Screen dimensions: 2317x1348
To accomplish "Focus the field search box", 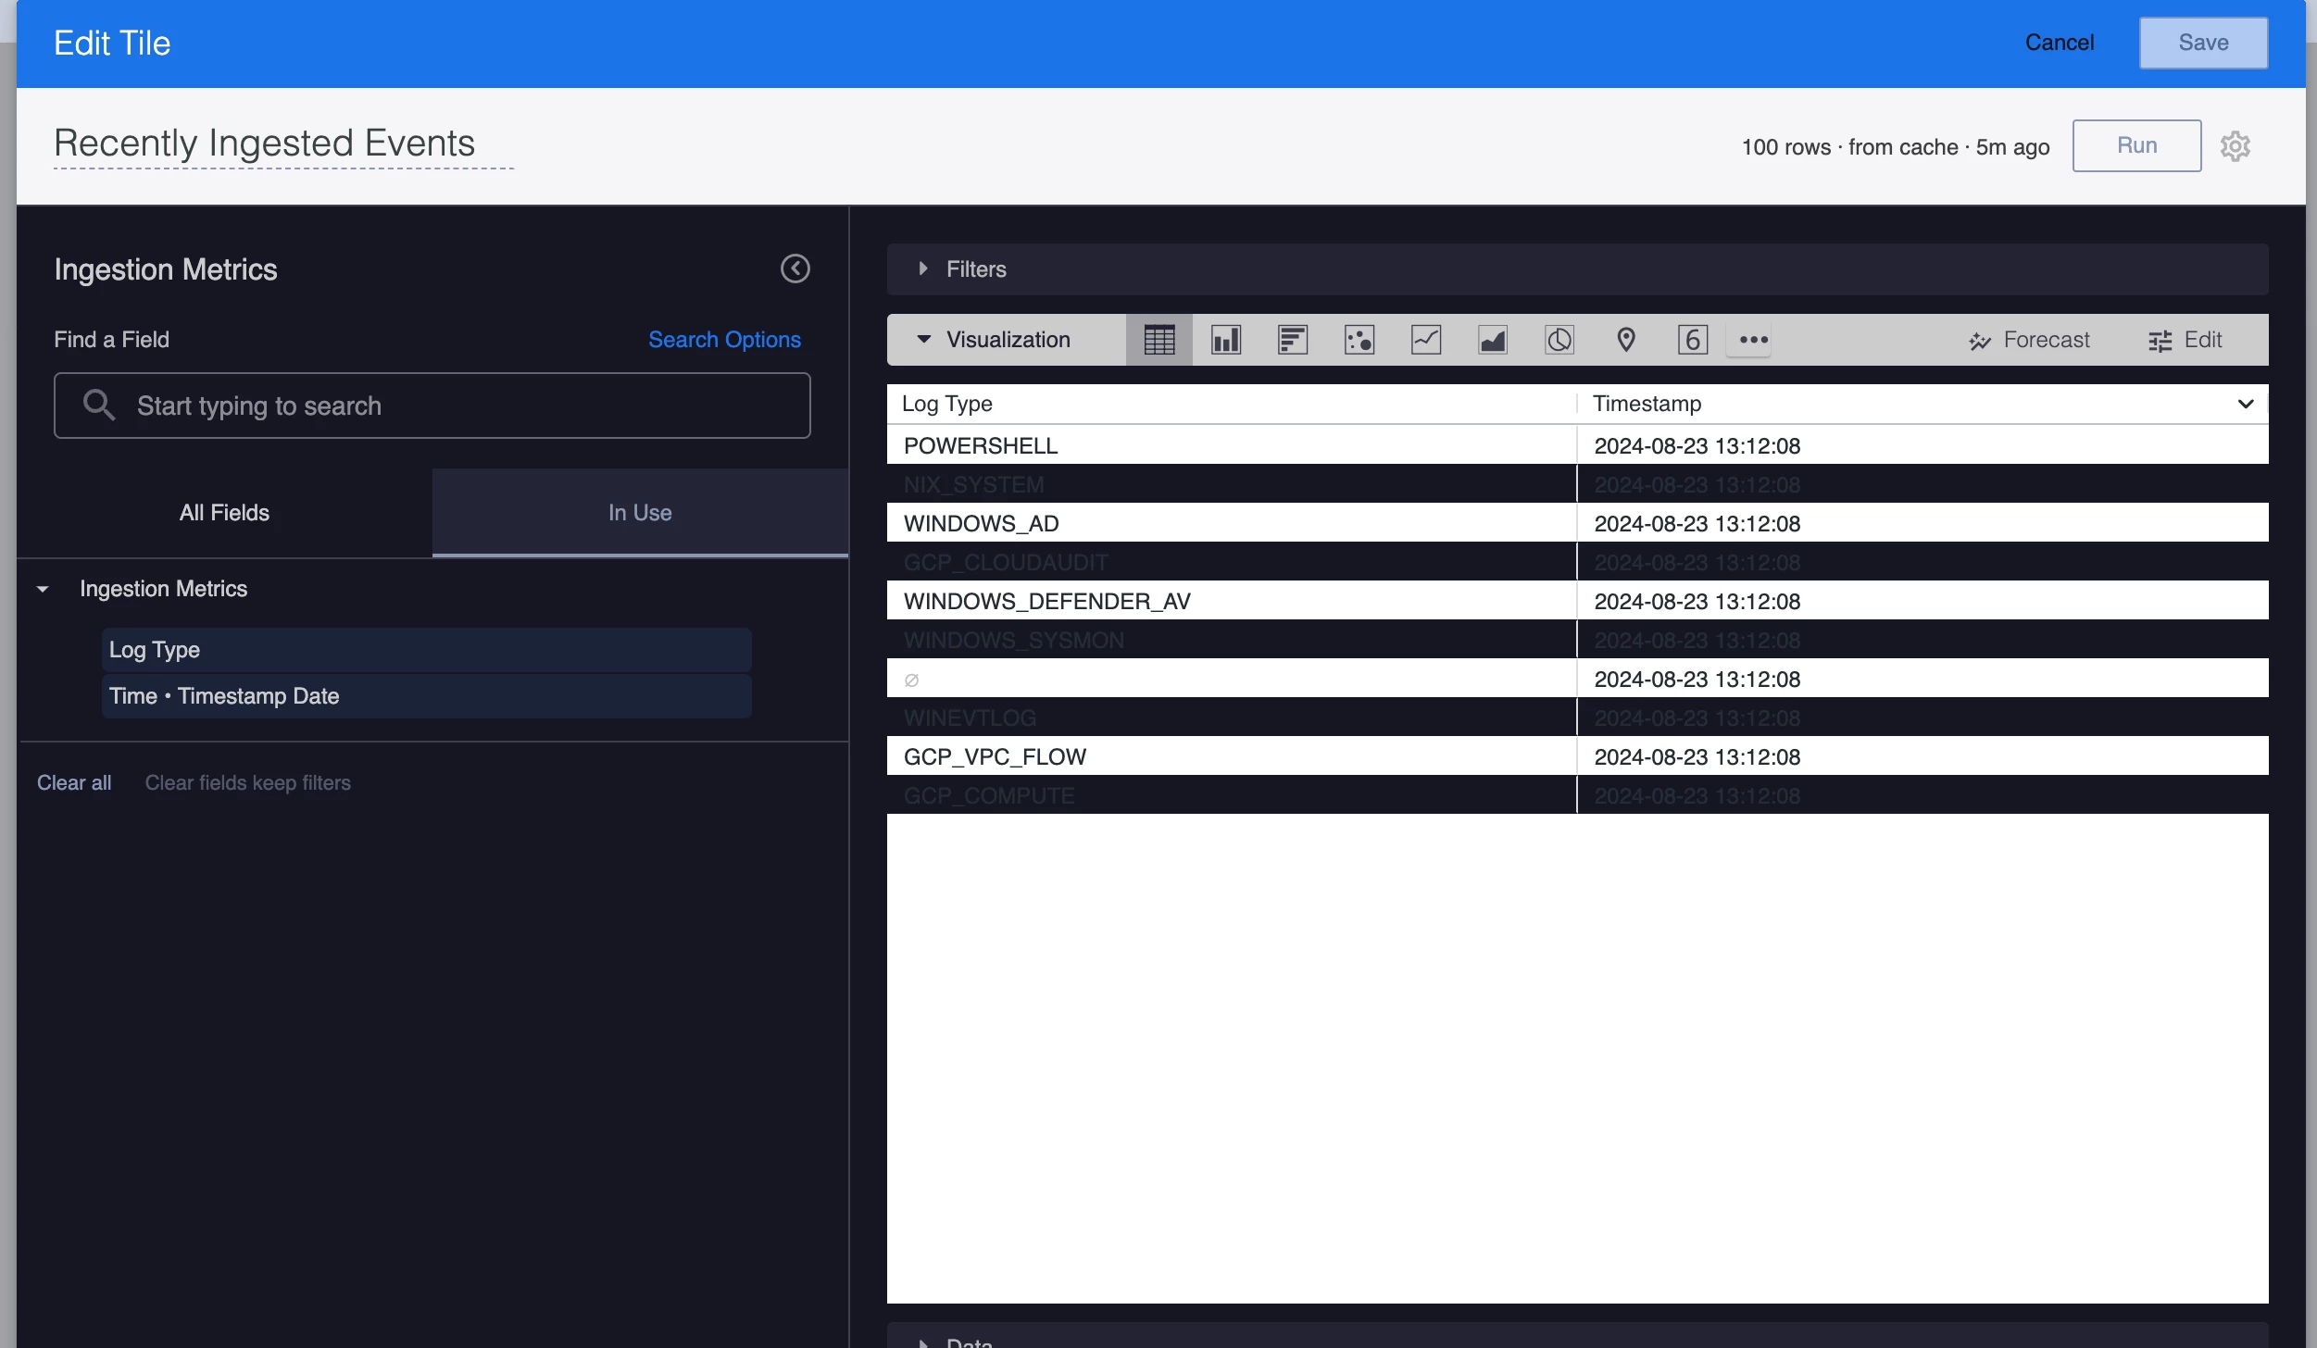I will point(432,406).
